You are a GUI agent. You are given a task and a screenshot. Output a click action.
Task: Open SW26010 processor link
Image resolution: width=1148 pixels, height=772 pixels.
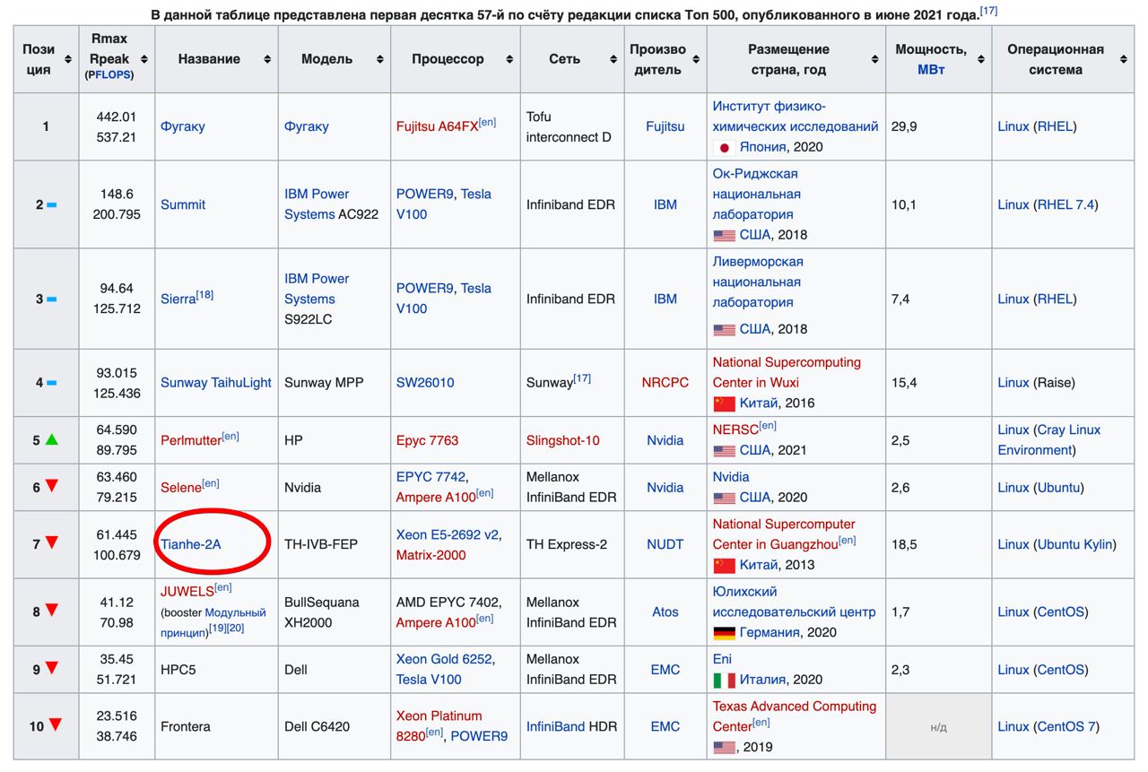pos(425,382)
